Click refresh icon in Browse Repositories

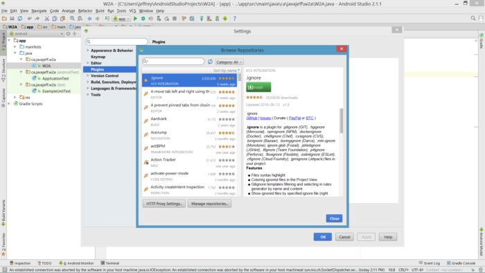tap(210, 62)
